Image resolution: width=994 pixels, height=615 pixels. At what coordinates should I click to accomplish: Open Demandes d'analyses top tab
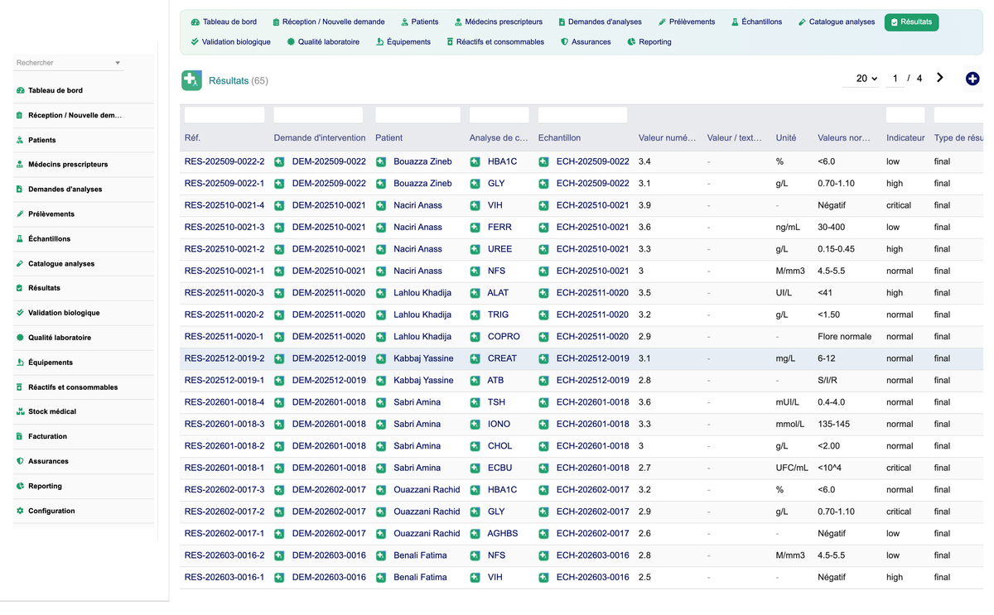click(x=601, y=22)
